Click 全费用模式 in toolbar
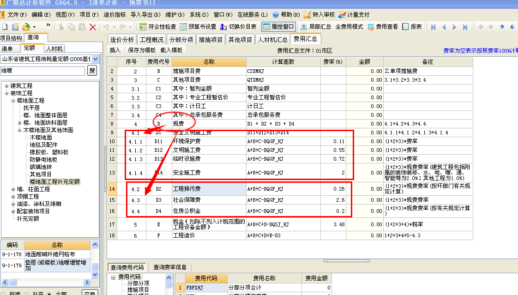Image resolution: width=518 pixels, height=295 pixels. click(x=349, y=27)
